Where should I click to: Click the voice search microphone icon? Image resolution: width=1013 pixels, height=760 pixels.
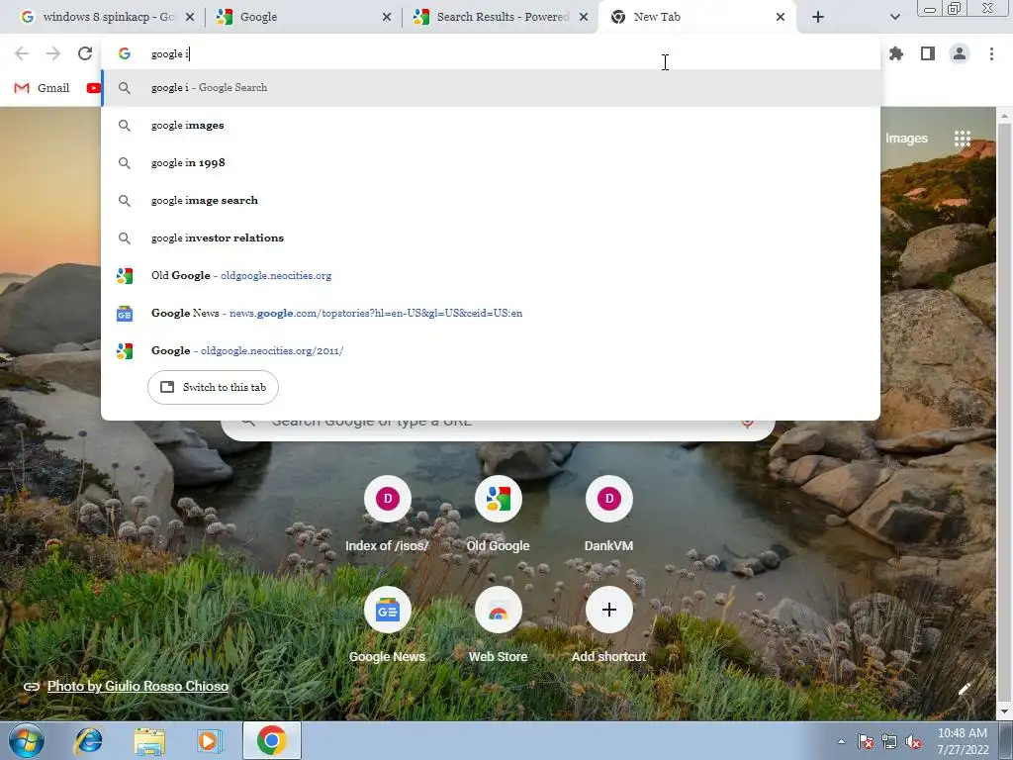point(748,423)
